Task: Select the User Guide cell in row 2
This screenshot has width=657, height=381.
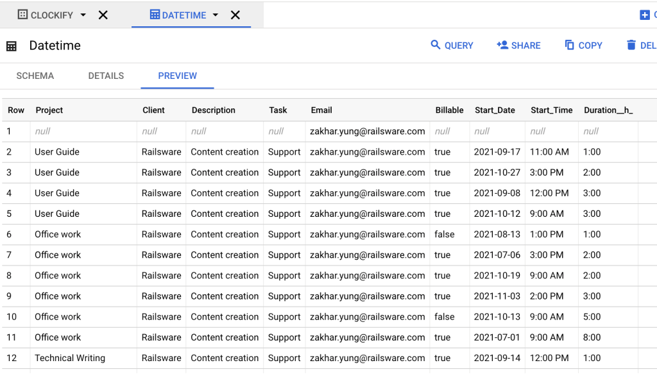Action: [x=56, y=151]
